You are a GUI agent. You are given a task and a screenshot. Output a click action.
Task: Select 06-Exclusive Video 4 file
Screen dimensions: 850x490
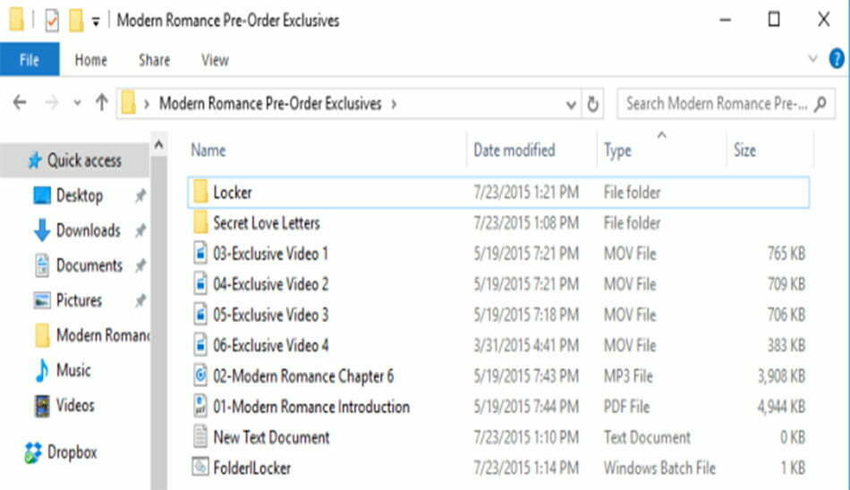coord(498,345)
